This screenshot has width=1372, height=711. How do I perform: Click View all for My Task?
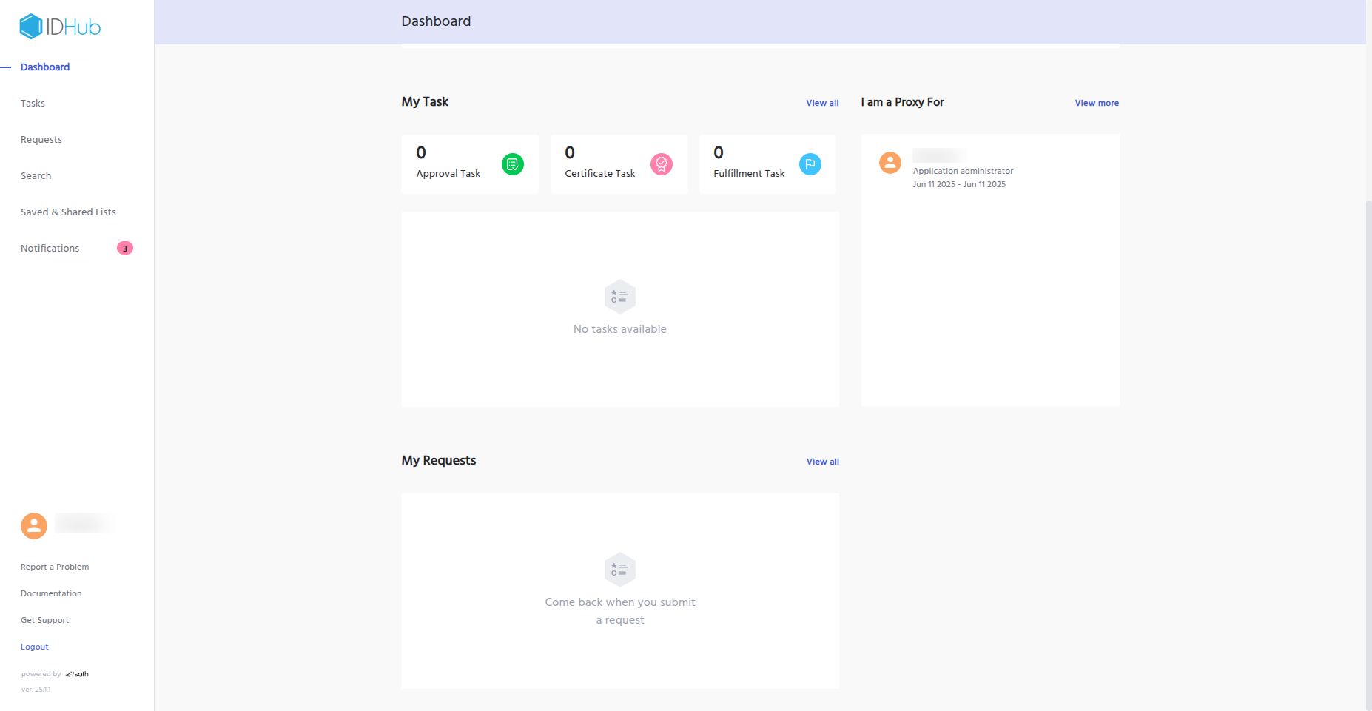click(x=822, y=104)
